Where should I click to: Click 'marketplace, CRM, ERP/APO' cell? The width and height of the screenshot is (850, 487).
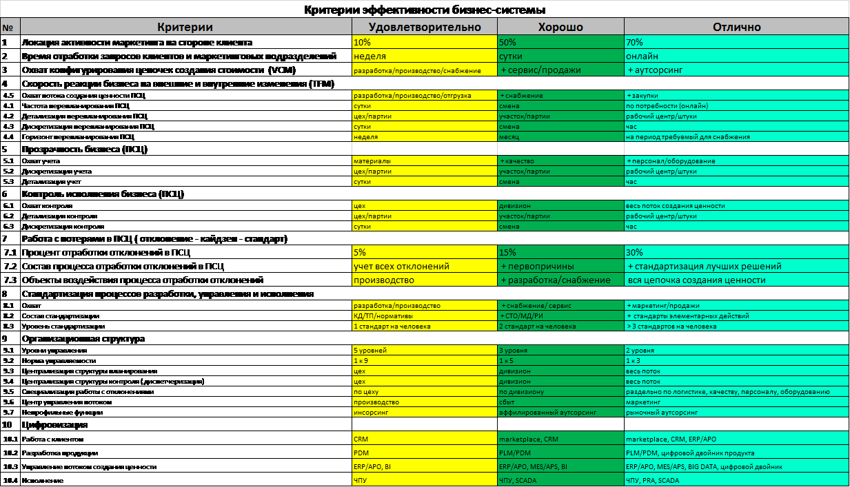pos(736,439)
